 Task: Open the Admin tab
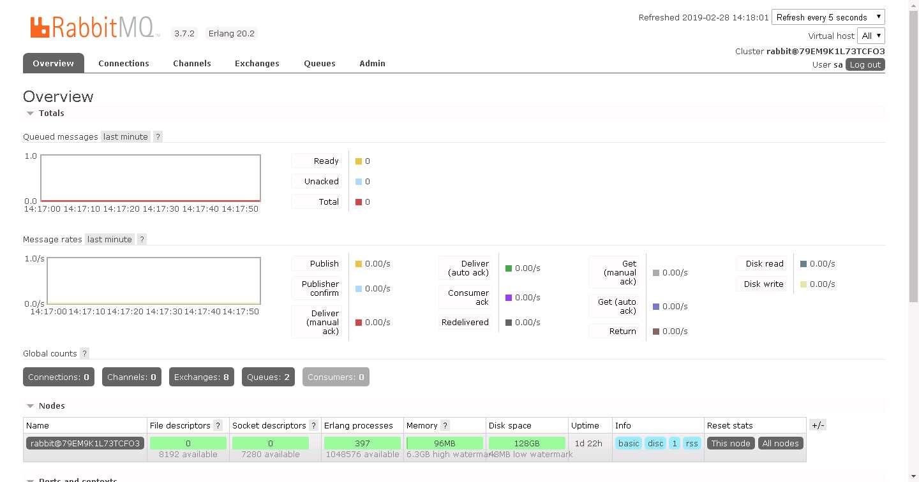click(x=372, y=63)
